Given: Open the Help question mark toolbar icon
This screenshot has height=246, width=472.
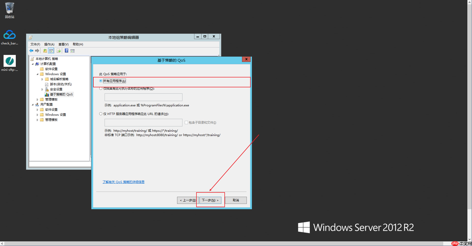Looking at the screenshot, I should pos(66,51).
